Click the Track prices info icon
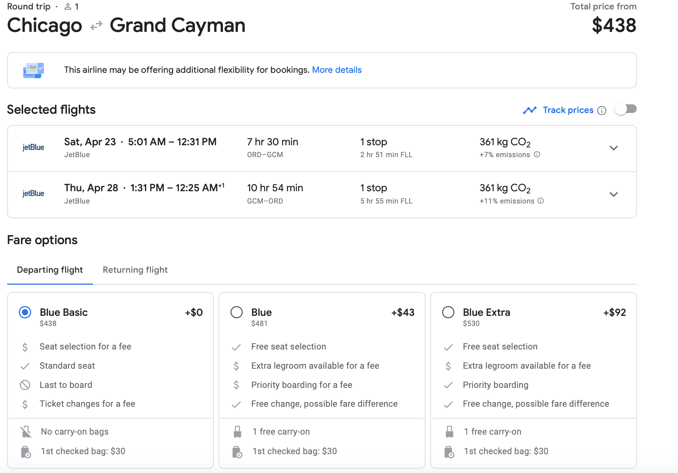This screenshot has height=473, width=678. click(602, 110)
